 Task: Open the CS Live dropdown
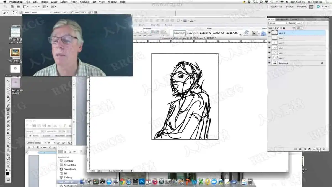coord(322,7)
